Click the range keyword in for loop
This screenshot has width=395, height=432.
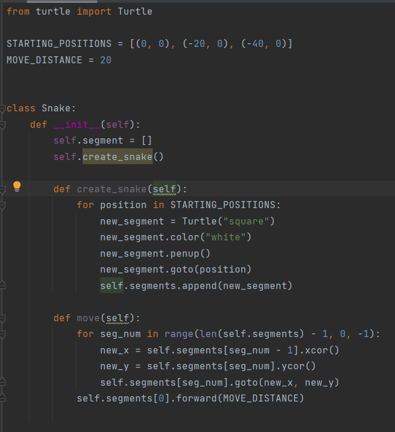pos(179,334)
